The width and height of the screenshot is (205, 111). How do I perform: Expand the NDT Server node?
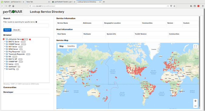[5, 46]
